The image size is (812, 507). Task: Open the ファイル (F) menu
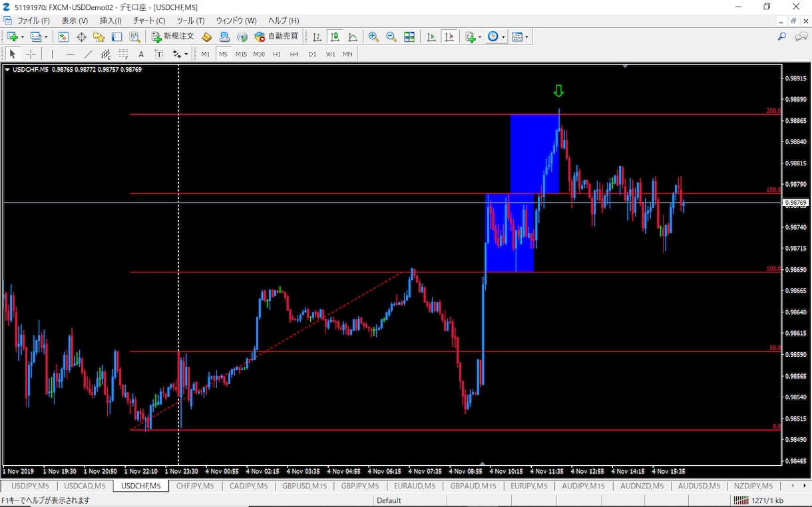[34, 21]
